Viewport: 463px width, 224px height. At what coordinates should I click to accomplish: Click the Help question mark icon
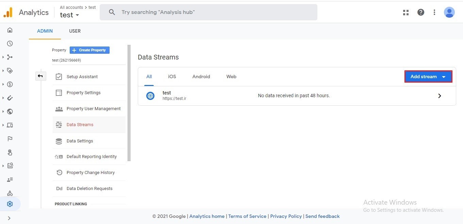pos(421,13)
